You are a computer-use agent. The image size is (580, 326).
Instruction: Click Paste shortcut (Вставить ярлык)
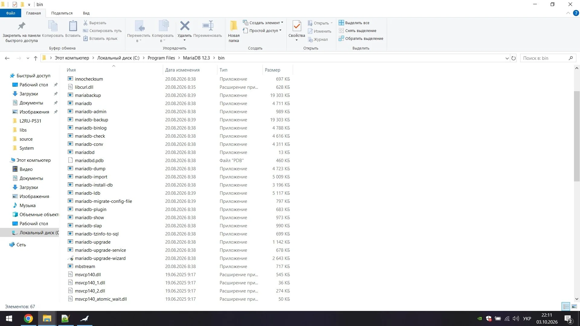tap(100, 38)
